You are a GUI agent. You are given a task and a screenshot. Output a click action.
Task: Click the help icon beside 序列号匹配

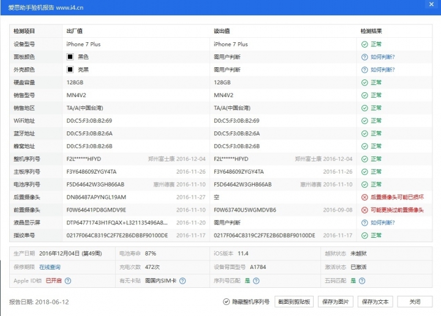pyautogui.click(x=256, y=281)
